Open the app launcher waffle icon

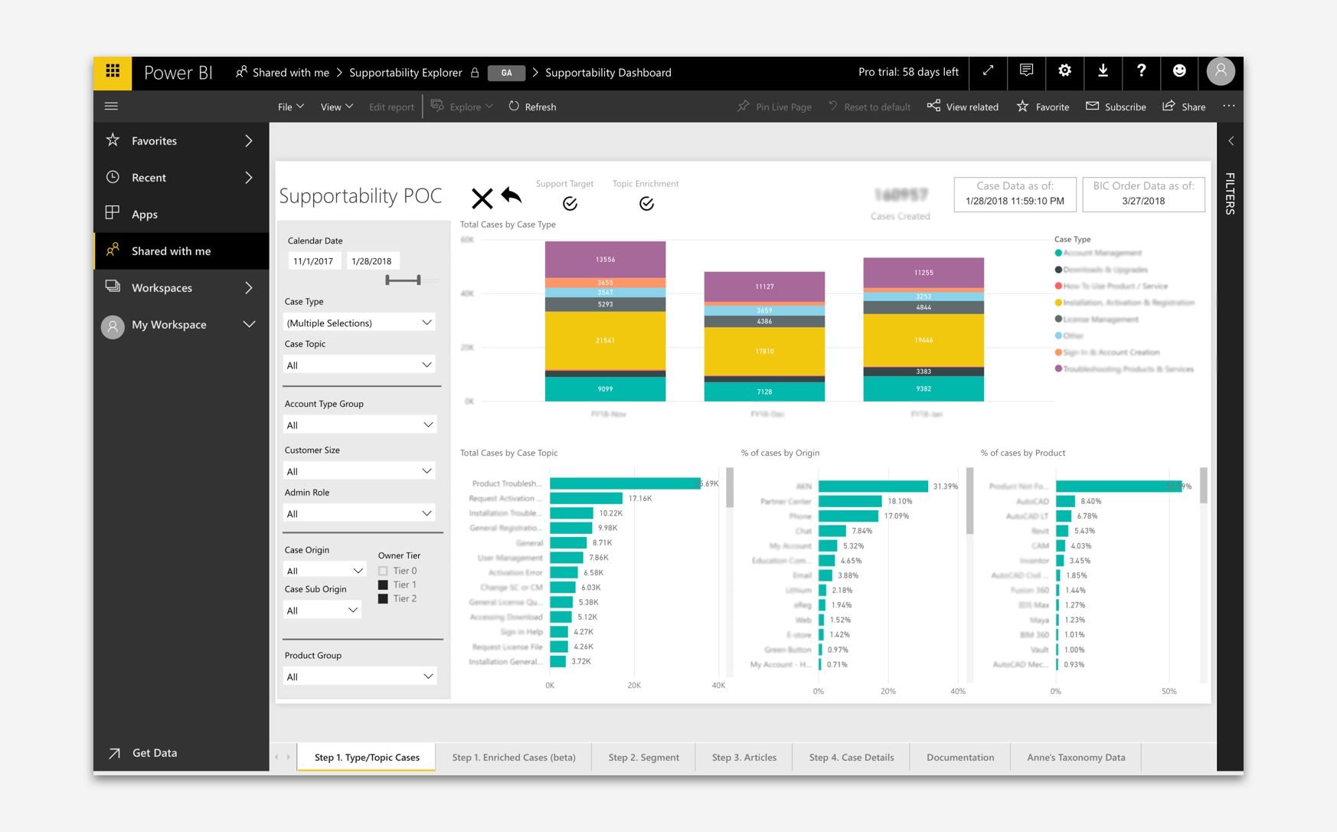click(113, 72)
